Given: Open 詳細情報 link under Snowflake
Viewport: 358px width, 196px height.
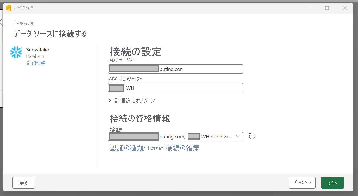Looking at the screenshot, I should 36,63.
